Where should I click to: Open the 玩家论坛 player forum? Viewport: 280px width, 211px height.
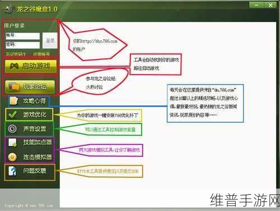(30, 86)
